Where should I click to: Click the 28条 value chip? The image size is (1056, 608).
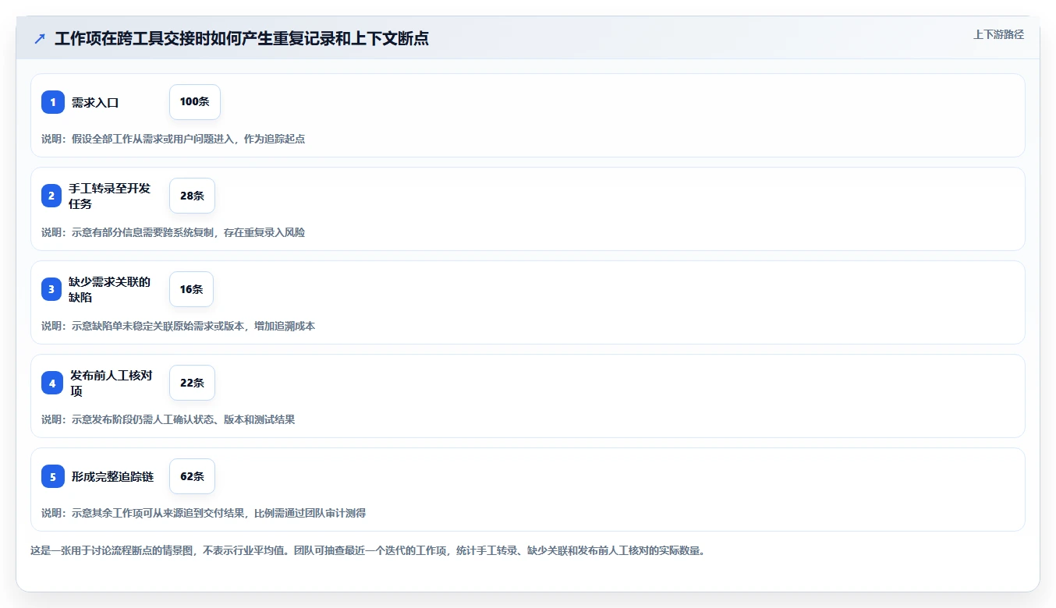(192, 196)
